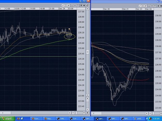Screen dimensions: 162x121
Task: Maximize the left chart window
Action: [x=84, y=1]
